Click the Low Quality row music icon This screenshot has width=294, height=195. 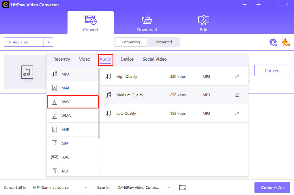coord(108,113)
